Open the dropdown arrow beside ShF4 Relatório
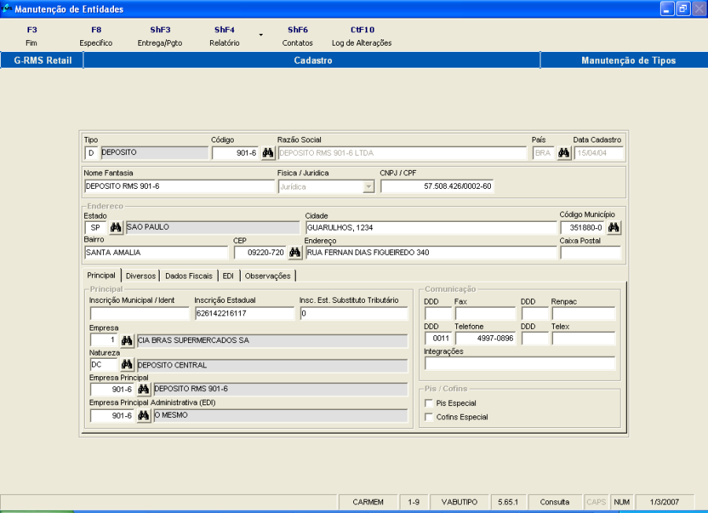 tap(260, 35)
